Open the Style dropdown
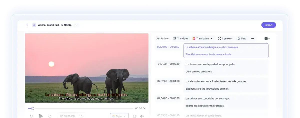The width and height of the screenshot is (300, 118). pyautogui.click(x=119, y=116)
